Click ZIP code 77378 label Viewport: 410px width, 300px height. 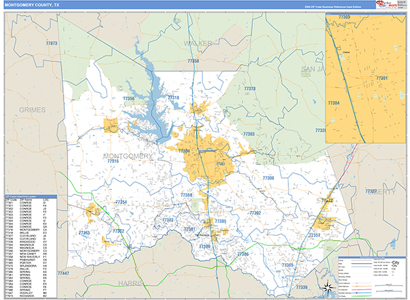coord(251,89)
